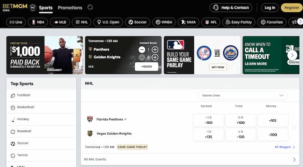Screen dimensions: 303x167
Task: Select Golden Knights -1.5 spread at +135
Action: click(x=208, y=134)
